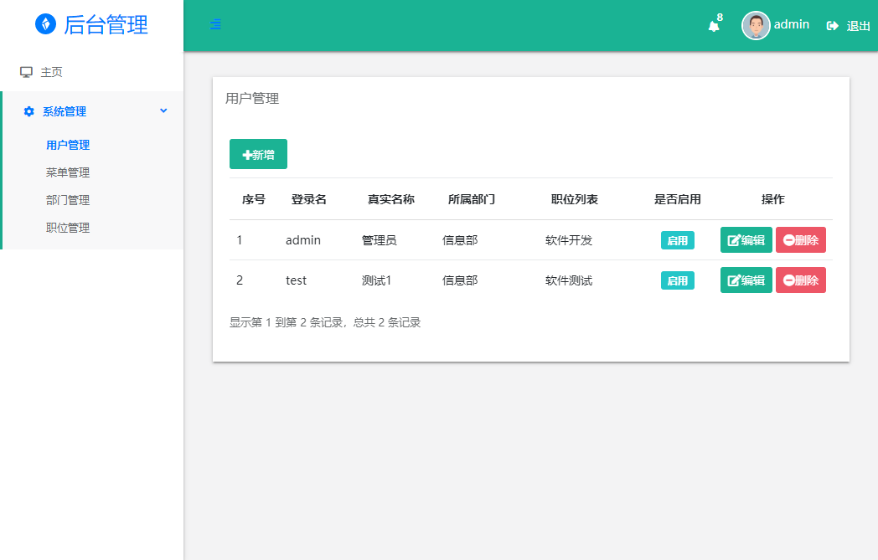Viewport: 878px width, 560px height.
Task: Open 菜单管理 in the sidebar
Action: pos(68,172)
